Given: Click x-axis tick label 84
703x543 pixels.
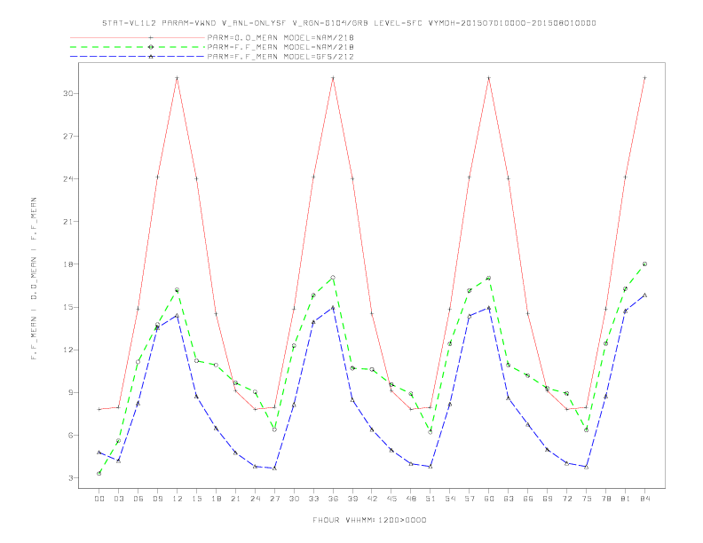Looking at the screenshot, I should pyautogui.click(x=645, y=499).
